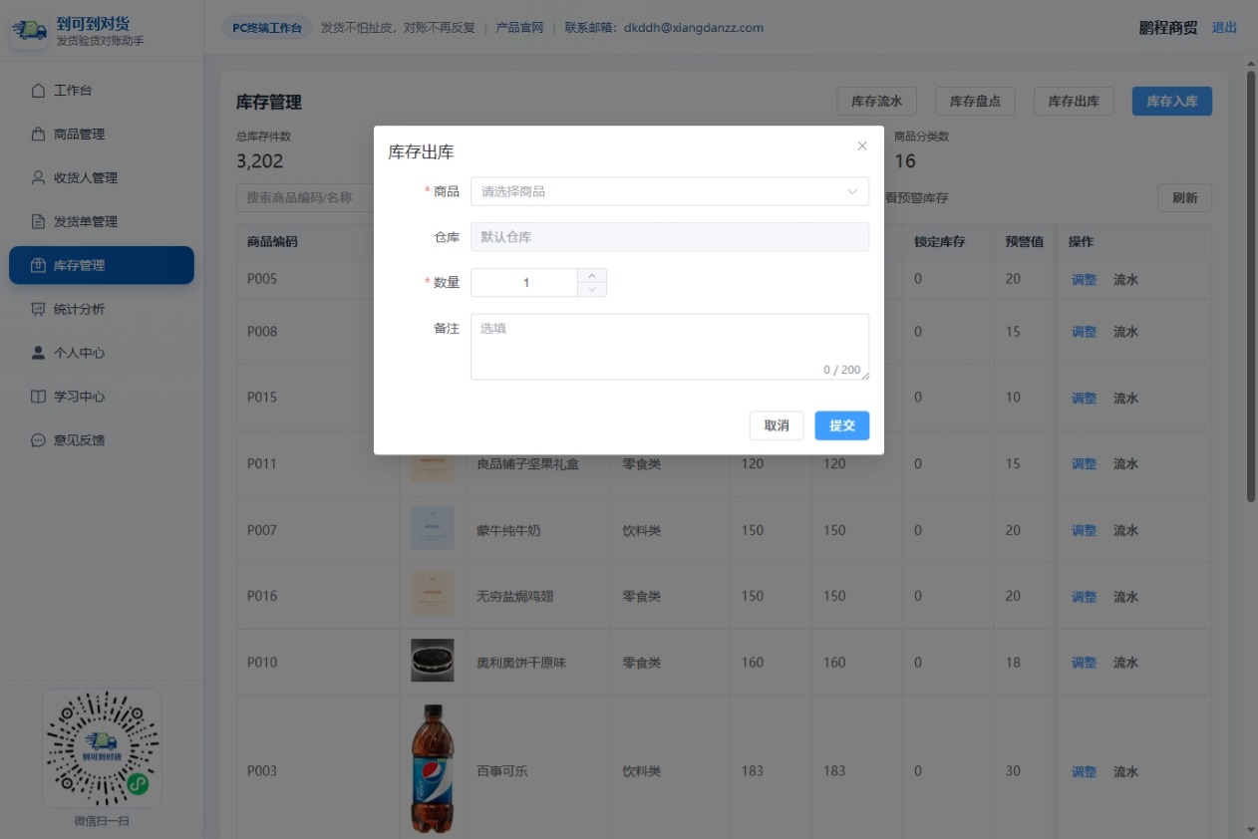The image size is (1258, 839).
Task: Click the 个人中心 user icon
Action: click(x=38, y=353)
